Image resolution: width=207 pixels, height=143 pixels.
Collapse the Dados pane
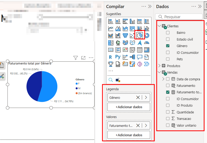200,6
